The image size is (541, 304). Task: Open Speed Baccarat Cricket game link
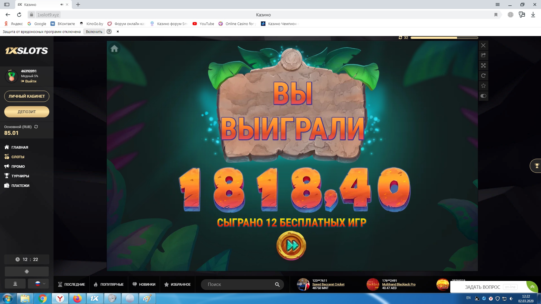pos(328,284)
